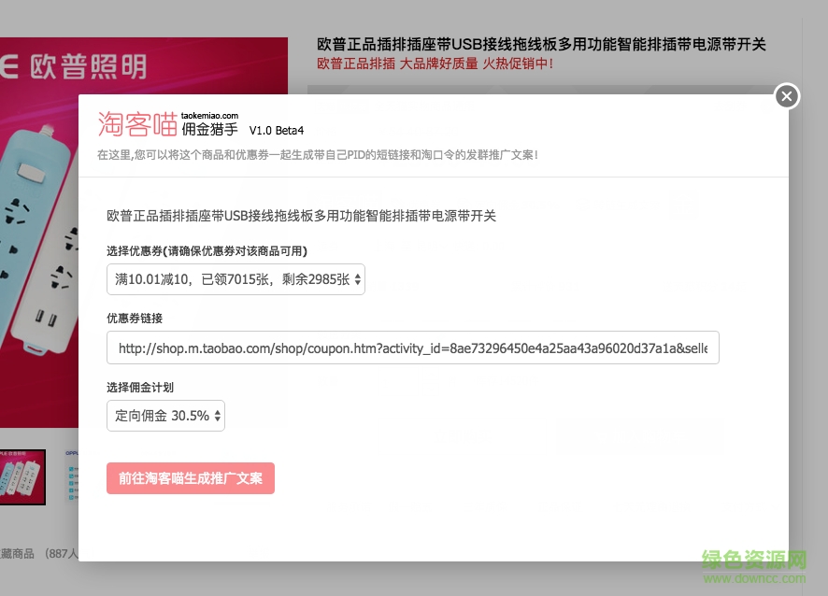Viewport: 828px width, 596px height.
Task: Click the 优惠券链接 field label
Action: [135, 319]
